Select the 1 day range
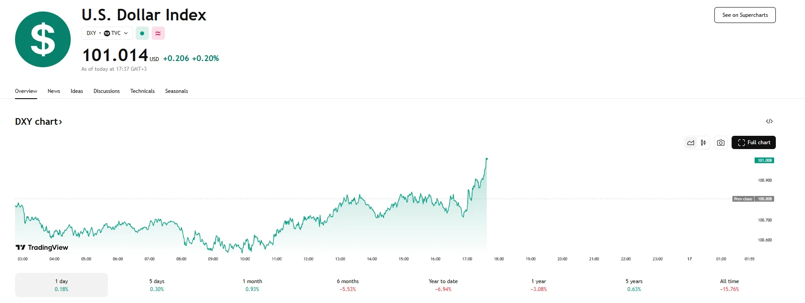This screenshot has height=303, width=805. click(61, 285)
